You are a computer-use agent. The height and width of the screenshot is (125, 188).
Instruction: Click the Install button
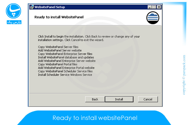pos(119,99)
